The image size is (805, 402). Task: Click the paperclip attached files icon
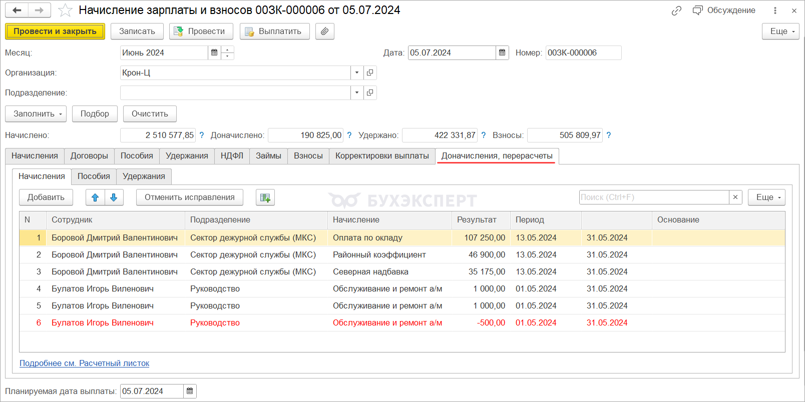pyautogui.click(x=324, y=31)
